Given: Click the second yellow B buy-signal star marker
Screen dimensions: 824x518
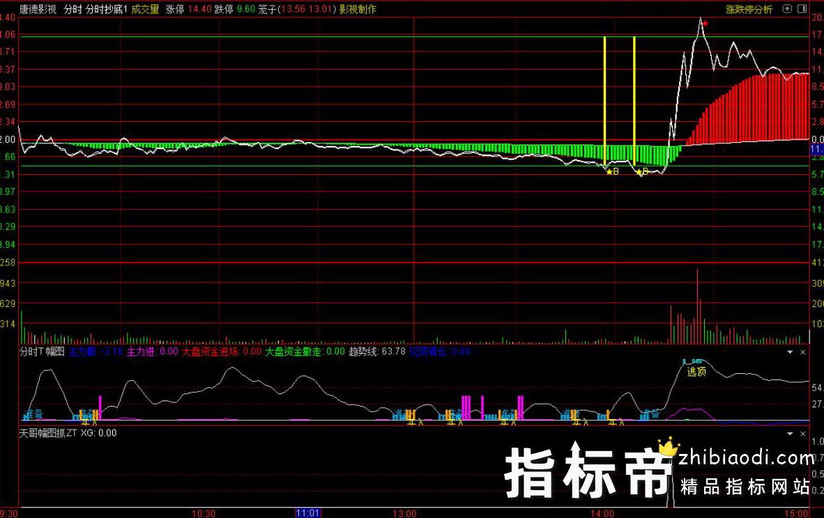Looking at the screenshot, I should click(642, 171).
